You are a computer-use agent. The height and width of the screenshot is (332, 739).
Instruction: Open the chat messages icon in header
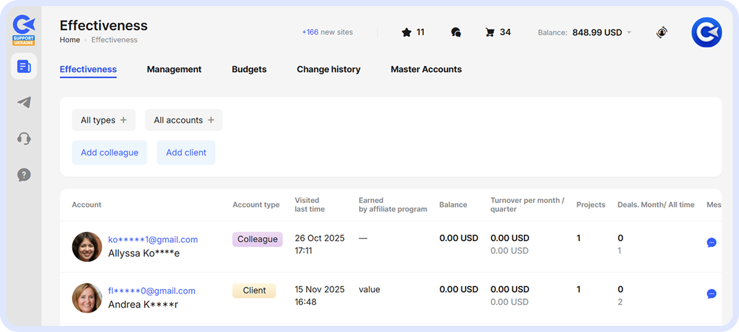click(456, 33)
